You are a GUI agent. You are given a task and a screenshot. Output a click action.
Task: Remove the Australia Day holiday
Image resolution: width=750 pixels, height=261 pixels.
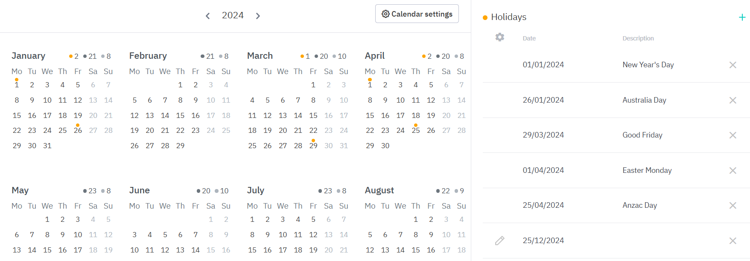click(x=732, y=100)
